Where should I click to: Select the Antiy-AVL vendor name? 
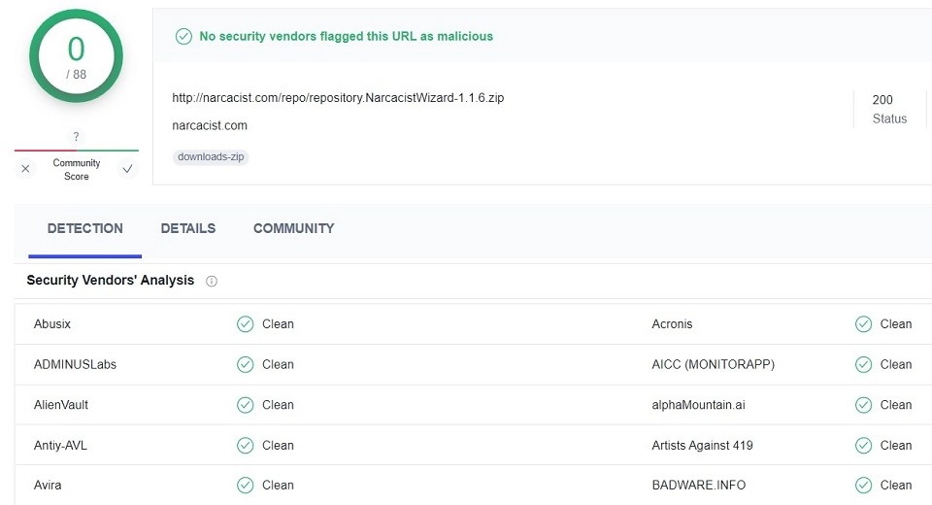60,446
